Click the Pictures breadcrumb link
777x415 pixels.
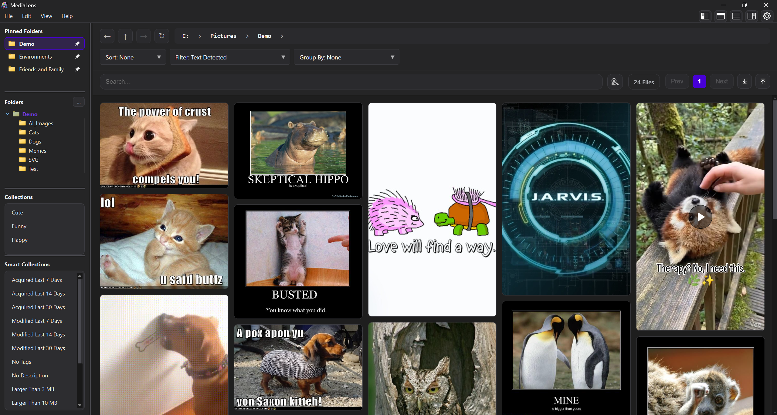point(223,36)
